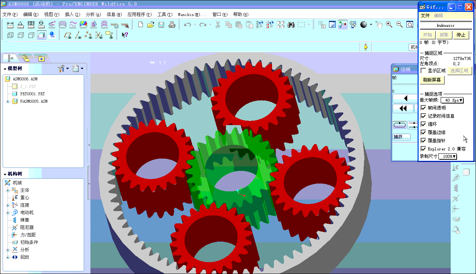Uncheck the 循环 checkbox
Viewport: 476px width, 274px height.
[423, 124]
